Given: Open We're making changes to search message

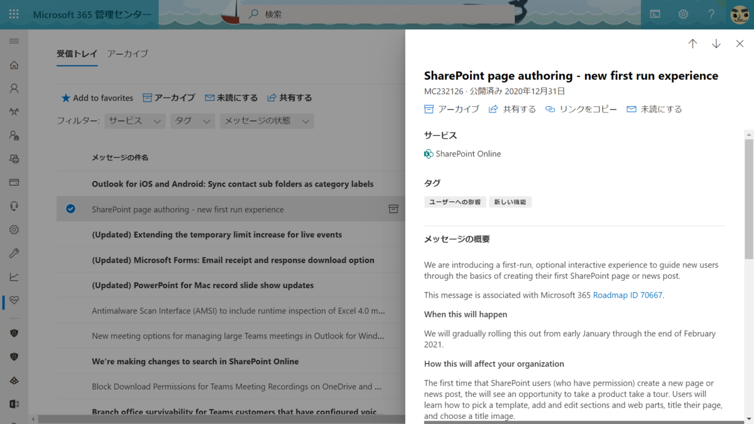Looking at the screenshot, I should (195, 361).
